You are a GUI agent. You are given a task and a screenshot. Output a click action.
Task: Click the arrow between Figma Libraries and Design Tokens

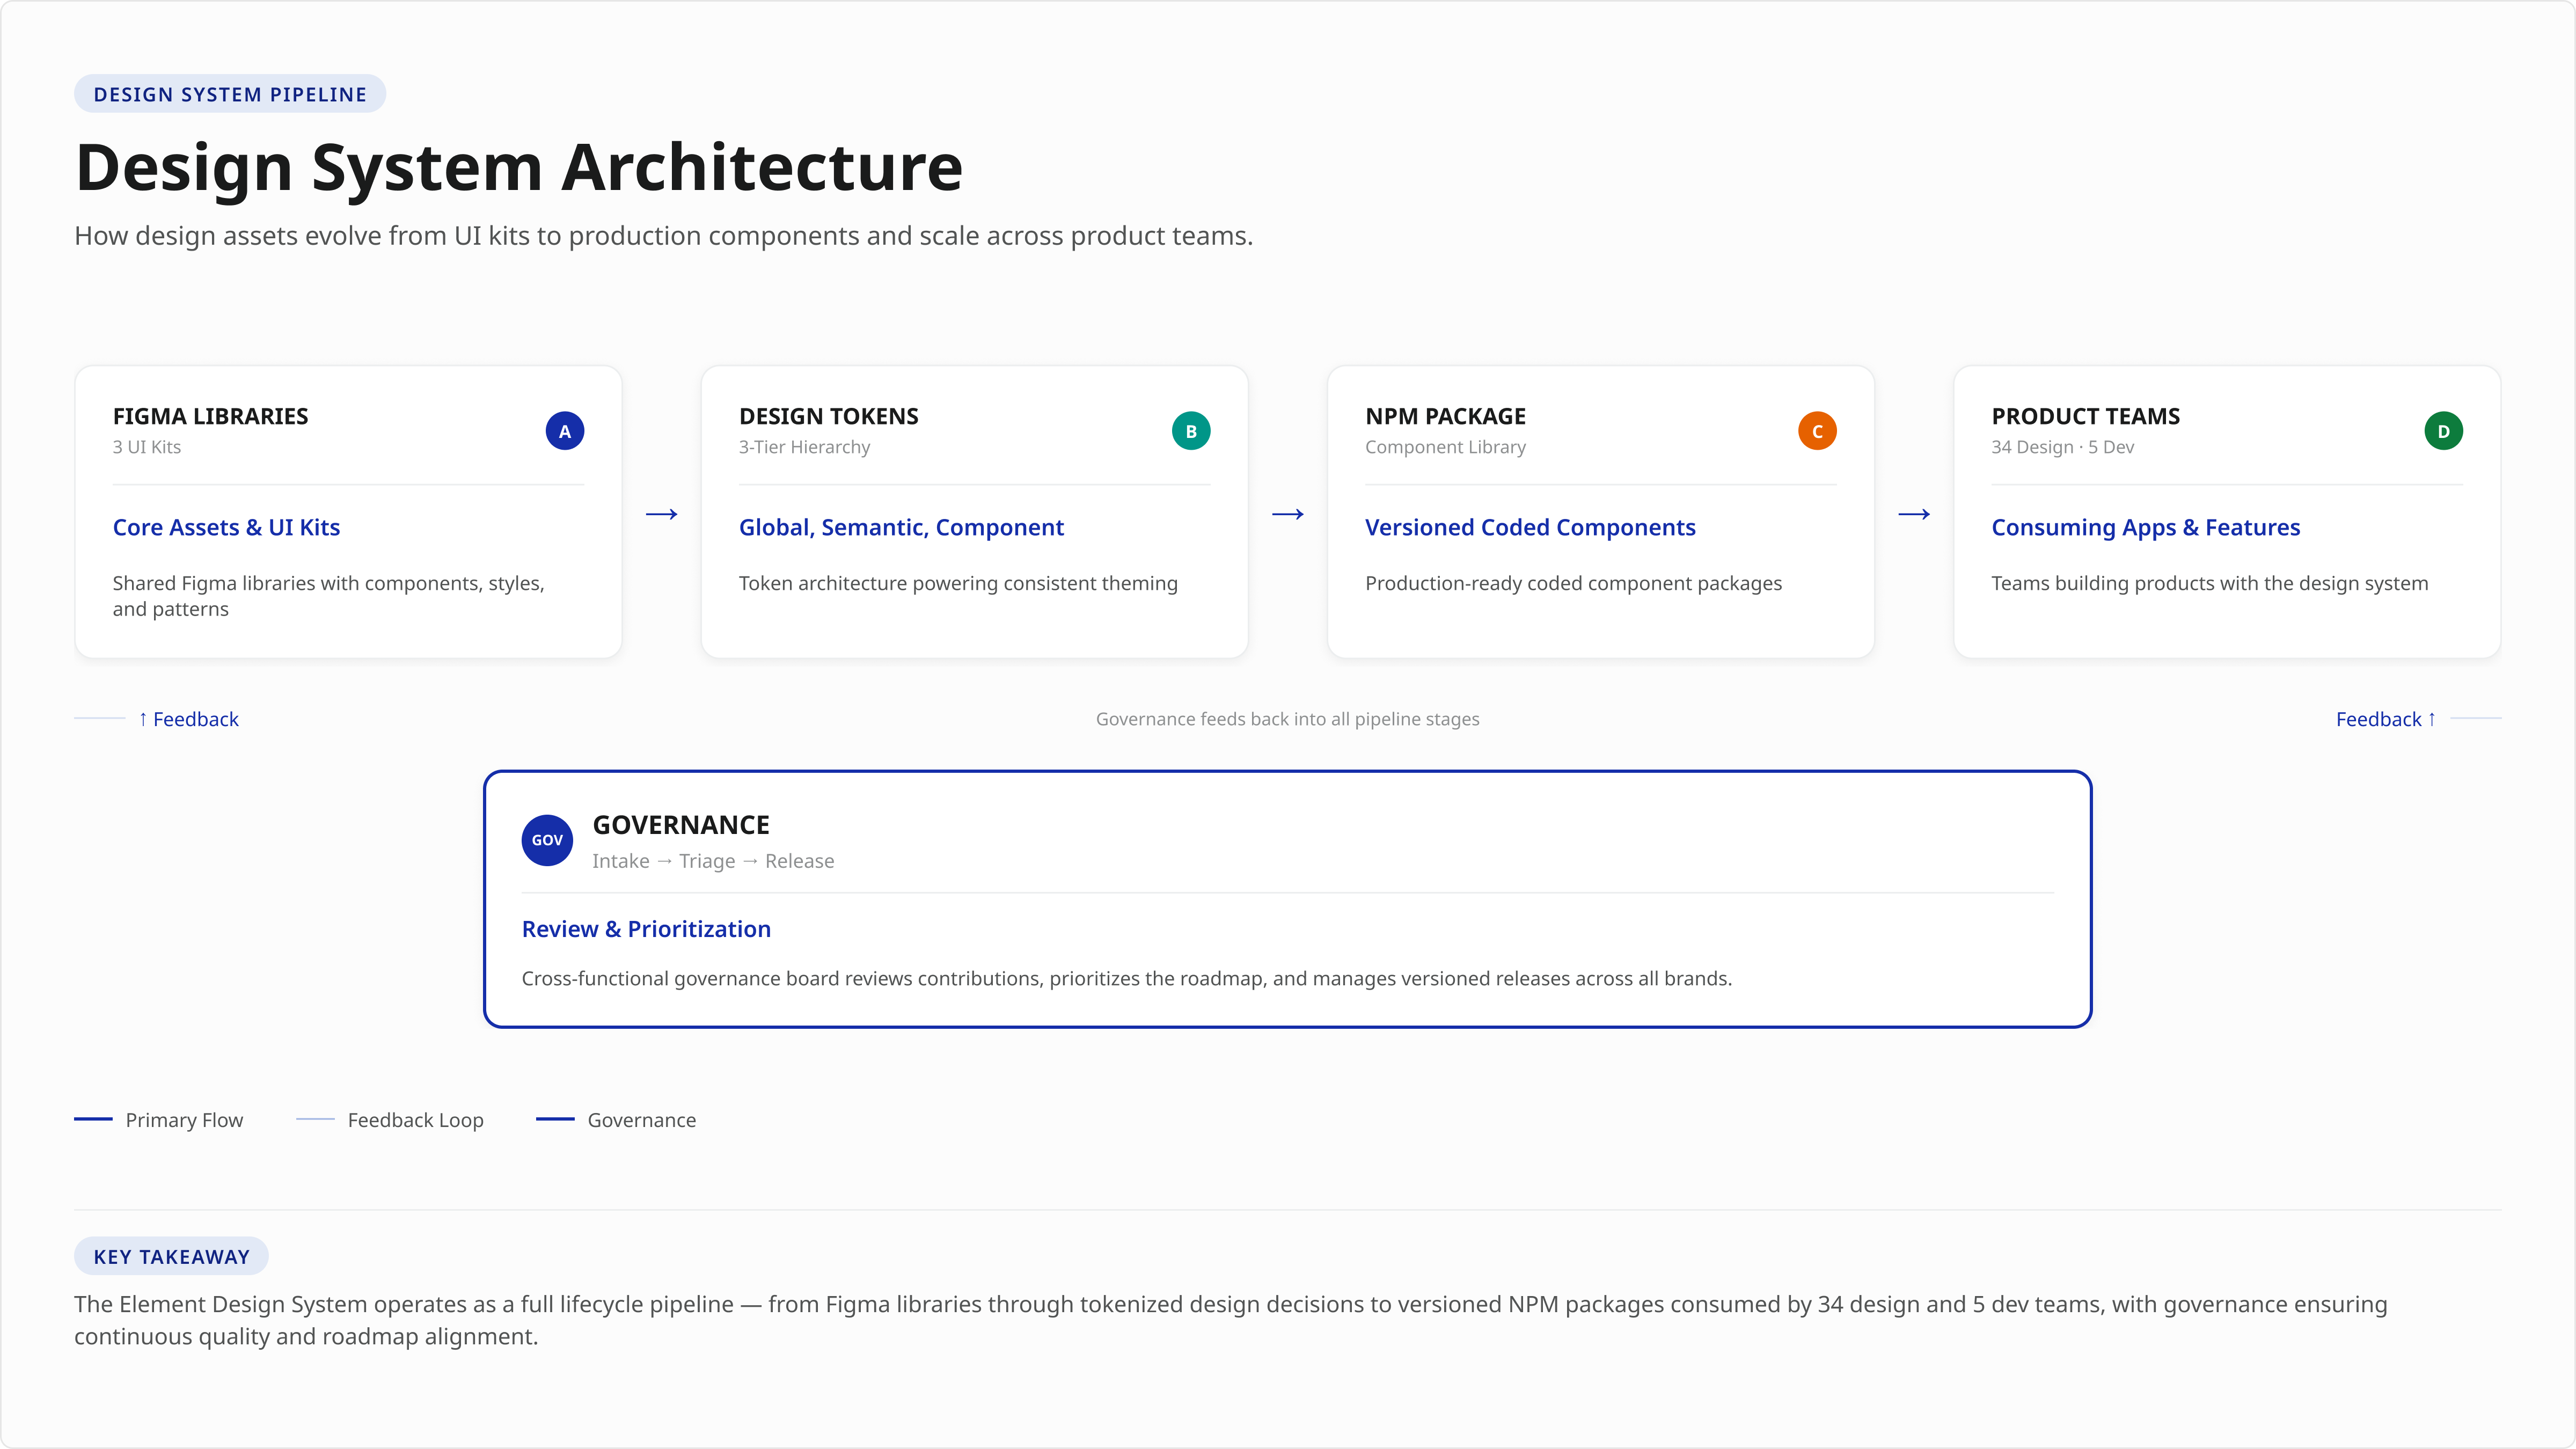click(662, 513)
